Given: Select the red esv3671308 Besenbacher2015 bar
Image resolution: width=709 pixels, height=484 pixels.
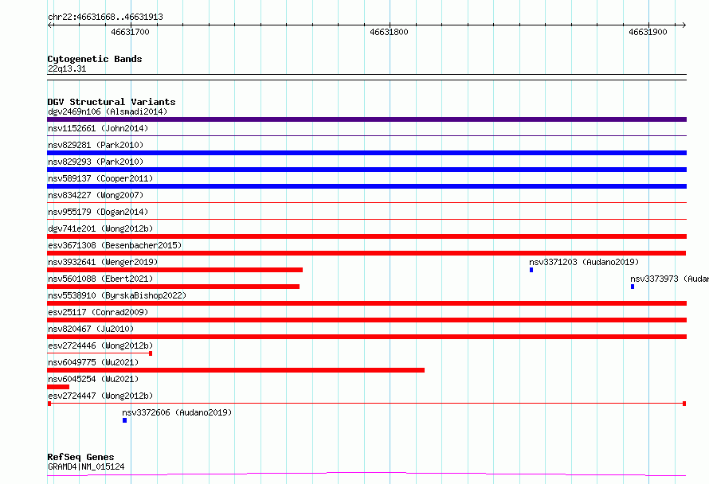Looking at the screenshot, I should tap(366, 253).
